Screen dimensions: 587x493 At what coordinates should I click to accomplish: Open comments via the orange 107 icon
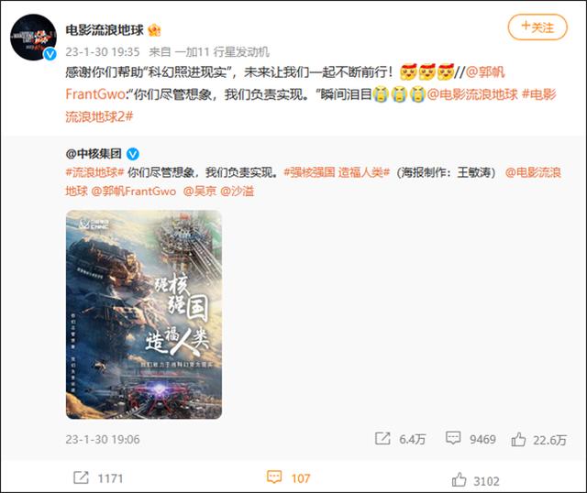(x=274, y=477)
